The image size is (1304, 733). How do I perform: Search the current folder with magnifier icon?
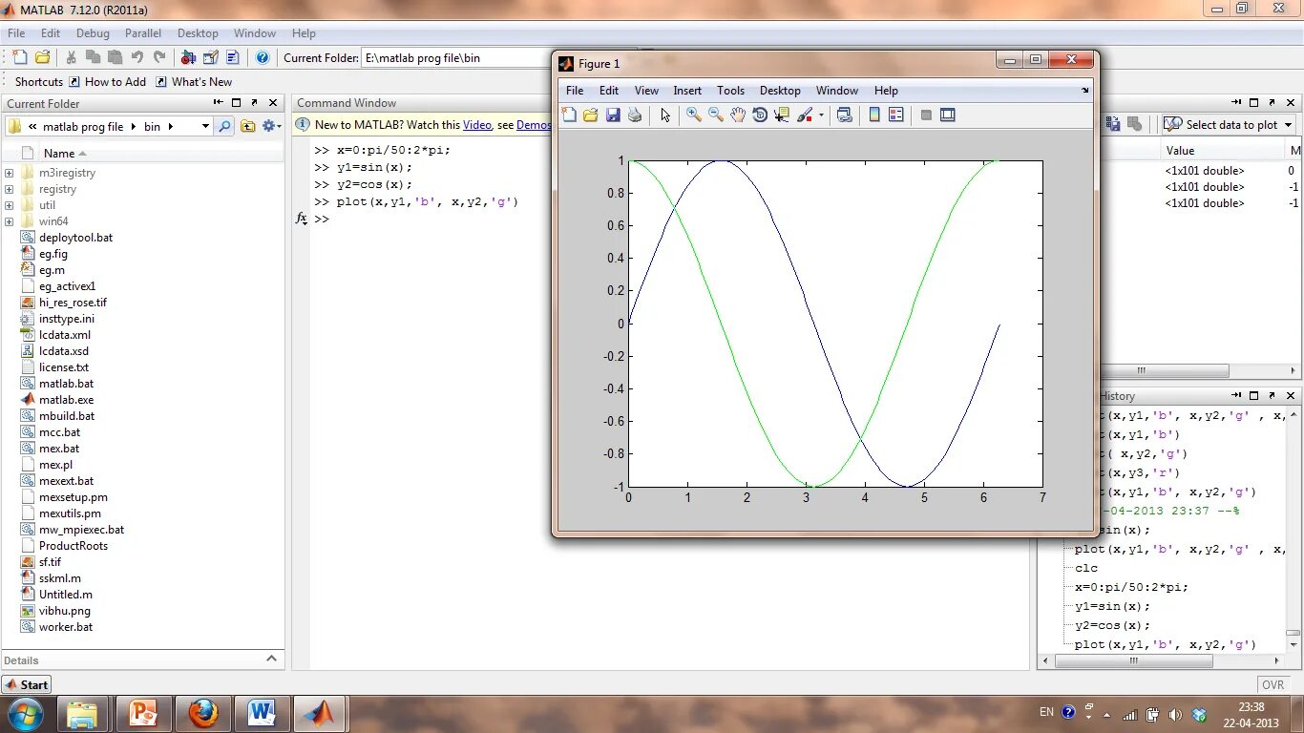[224, 126]
